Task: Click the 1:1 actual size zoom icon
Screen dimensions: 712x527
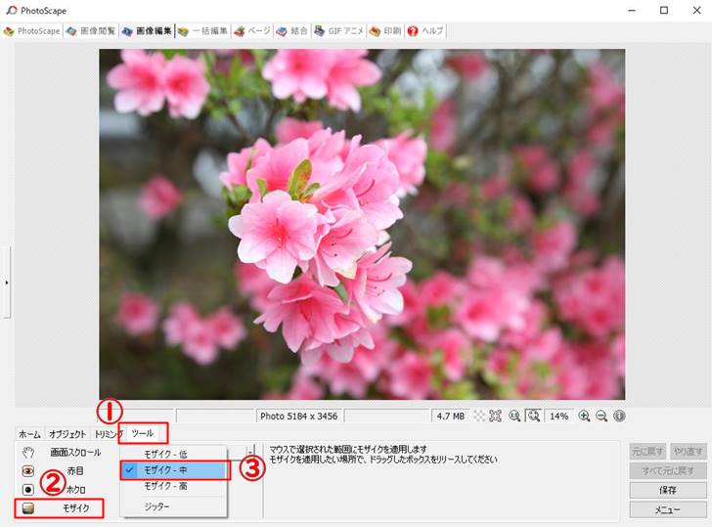Action: pyautogui.click(x=513, y=416)
